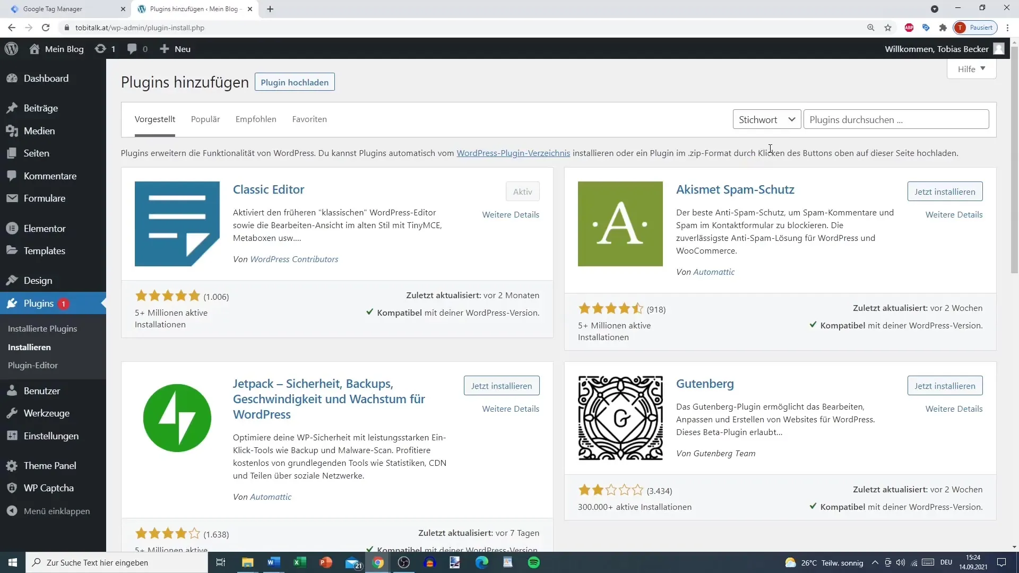
Task: Open the Stichwort search type dropdown
Action: (x=767, y=120)
